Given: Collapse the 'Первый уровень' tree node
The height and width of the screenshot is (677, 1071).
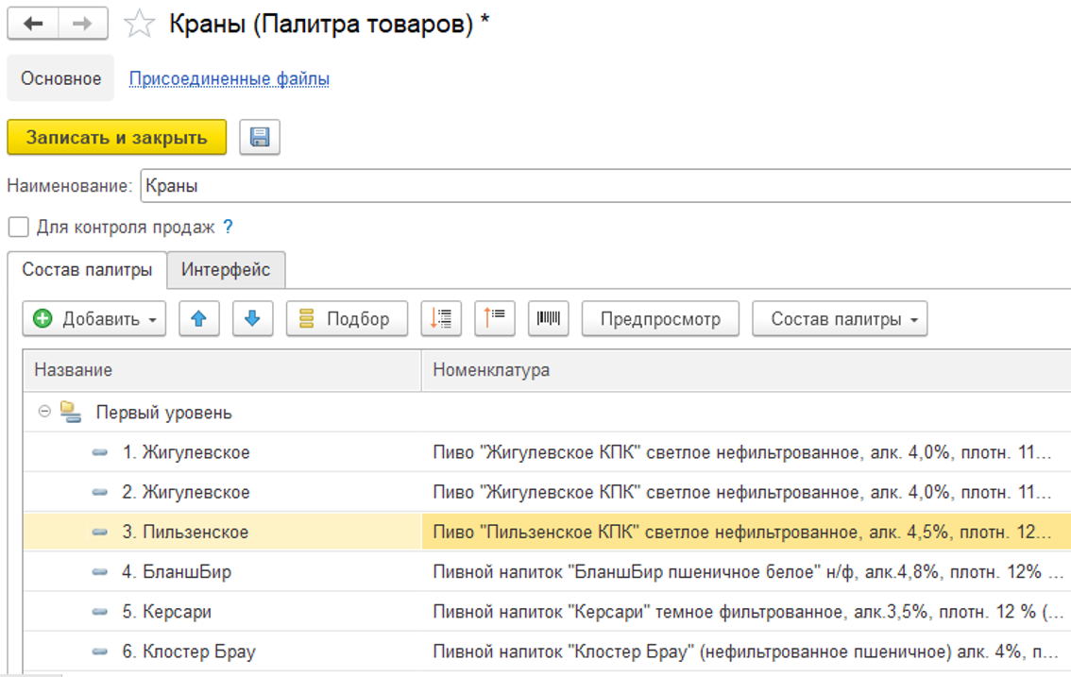Looking at the screenshot, I should (x=43, y=413).
